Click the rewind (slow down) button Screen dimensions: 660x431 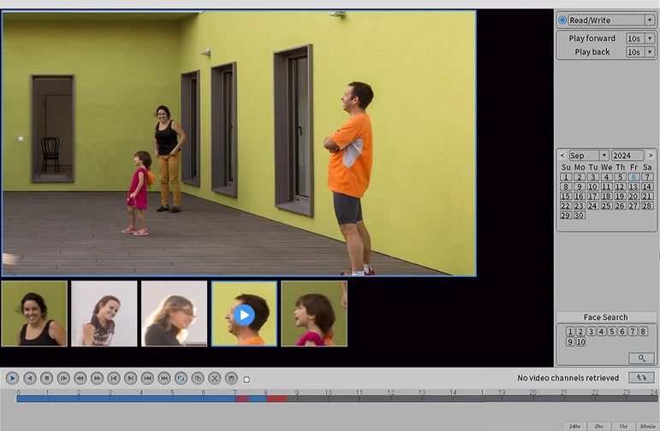pyautogui.click(x=80, y=378)
